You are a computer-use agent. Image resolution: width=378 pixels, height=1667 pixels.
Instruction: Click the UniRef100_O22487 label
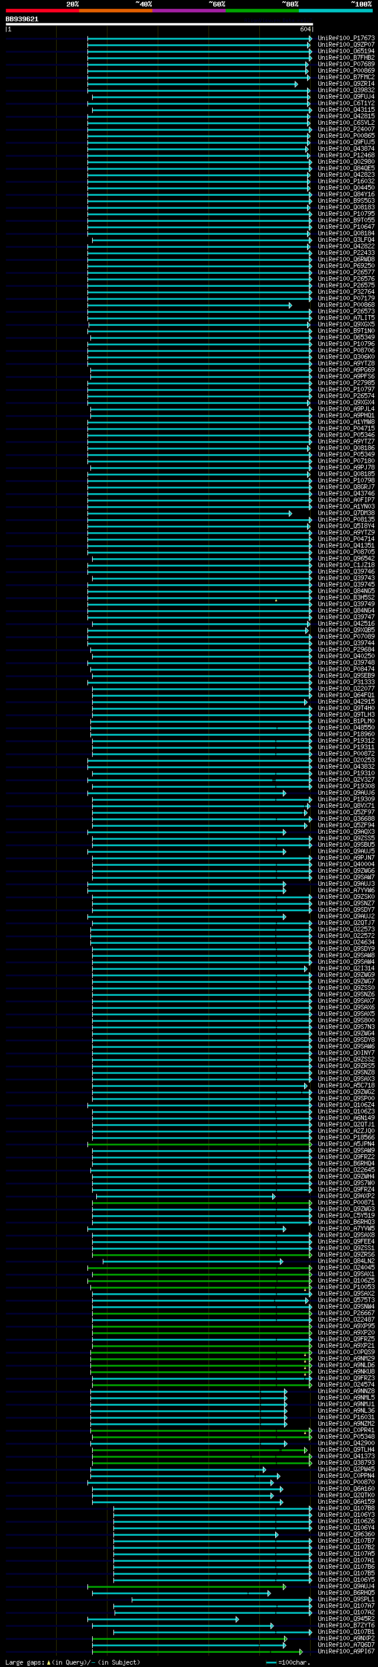346,1319
